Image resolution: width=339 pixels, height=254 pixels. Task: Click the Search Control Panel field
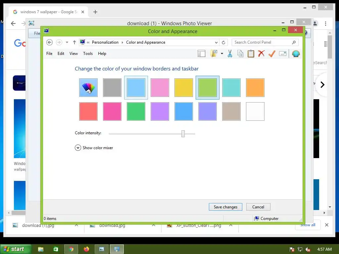[265, 42]
